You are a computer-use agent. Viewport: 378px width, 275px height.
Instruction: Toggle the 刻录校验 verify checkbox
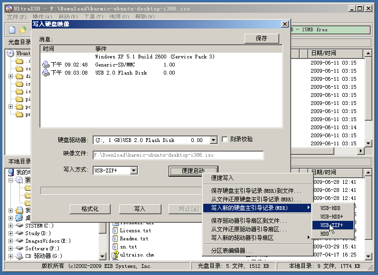click(x=225, y=139)
